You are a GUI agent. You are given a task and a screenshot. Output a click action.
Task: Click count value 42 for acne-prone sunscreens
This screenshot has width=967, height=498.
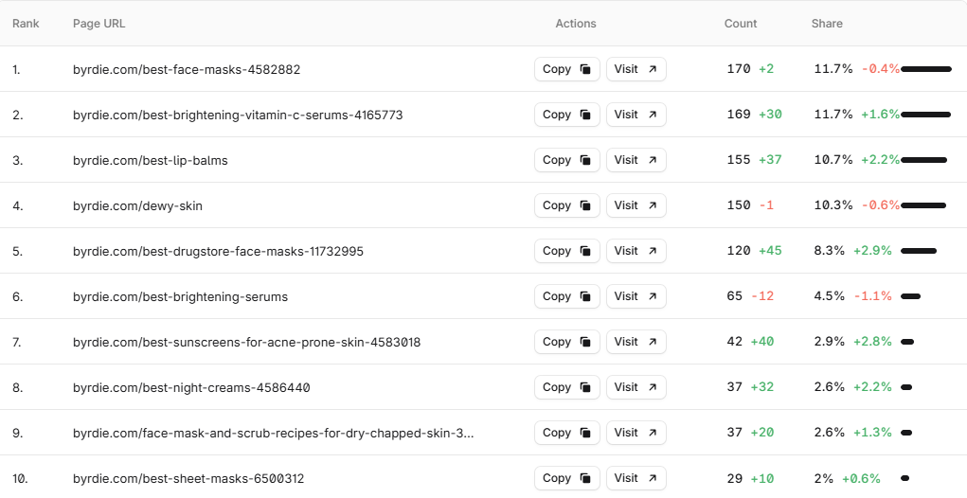pos(735,342)
